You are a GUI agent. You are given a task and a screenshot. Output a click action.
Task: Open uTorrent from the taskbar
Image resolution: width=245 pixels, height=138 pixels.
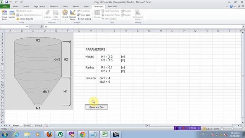click(x=60, y=135)
